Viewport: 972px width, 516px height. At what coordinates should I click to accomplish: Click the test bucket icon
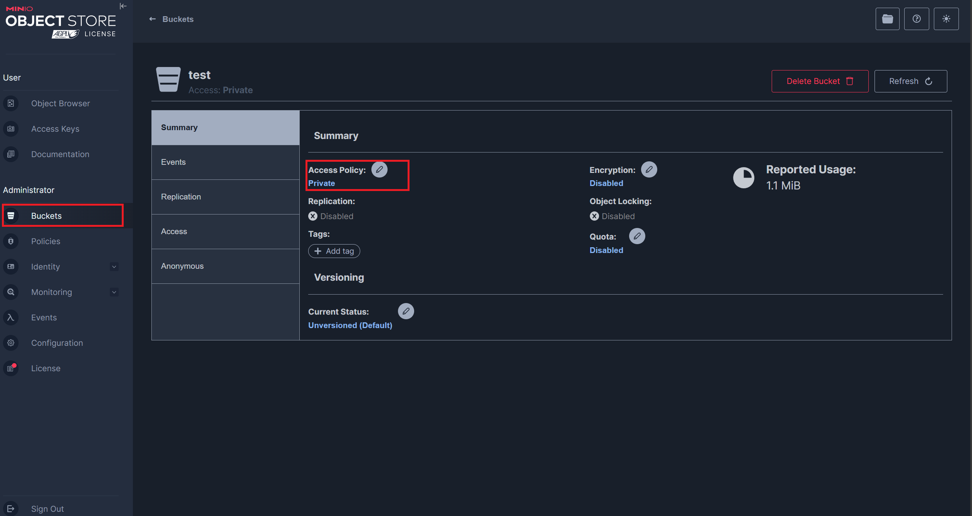click(x=168, y=79)
